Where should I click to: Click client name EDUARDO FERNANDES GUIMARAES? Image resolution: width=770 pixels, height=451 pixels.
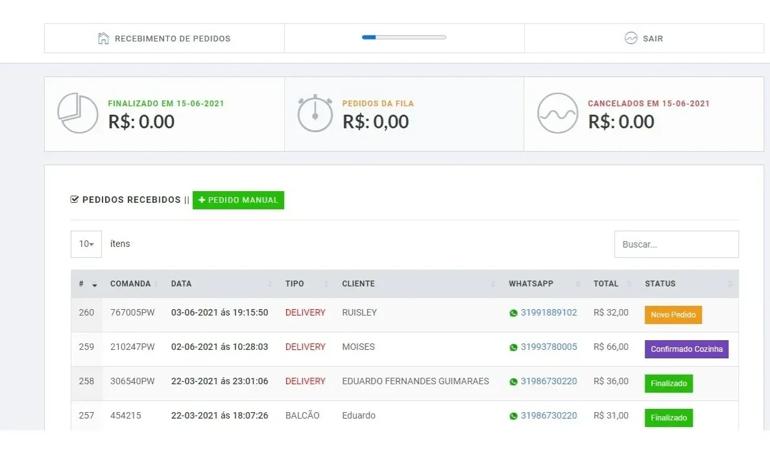coord(415,381)
